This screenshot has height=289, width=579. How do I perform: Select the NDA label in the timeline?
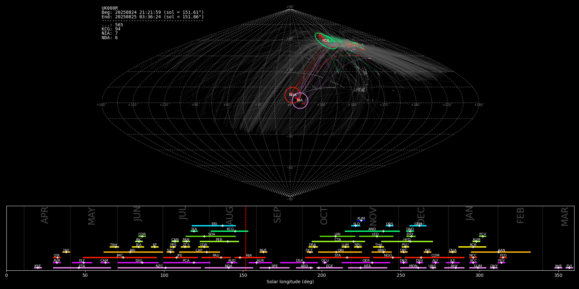[228, 266]
